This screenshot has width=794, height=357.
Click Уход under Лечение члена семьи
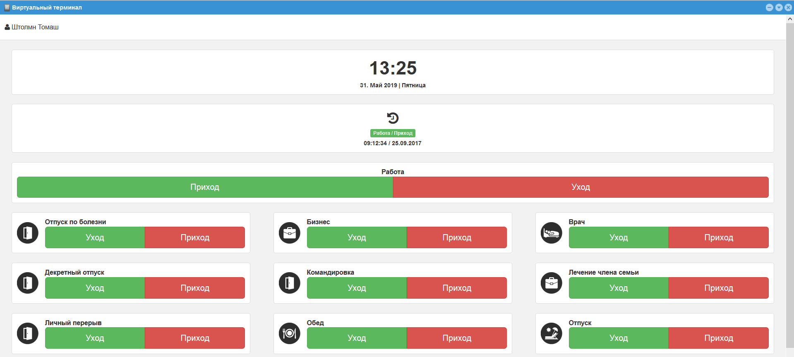619,288
